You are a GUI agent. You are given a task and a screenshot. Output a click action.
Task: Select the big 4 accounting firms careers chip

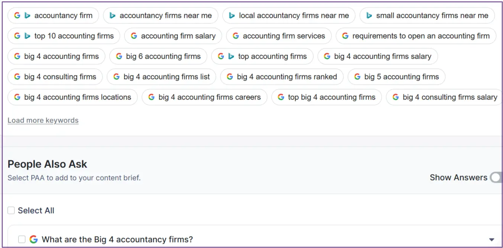pos(204,97)
